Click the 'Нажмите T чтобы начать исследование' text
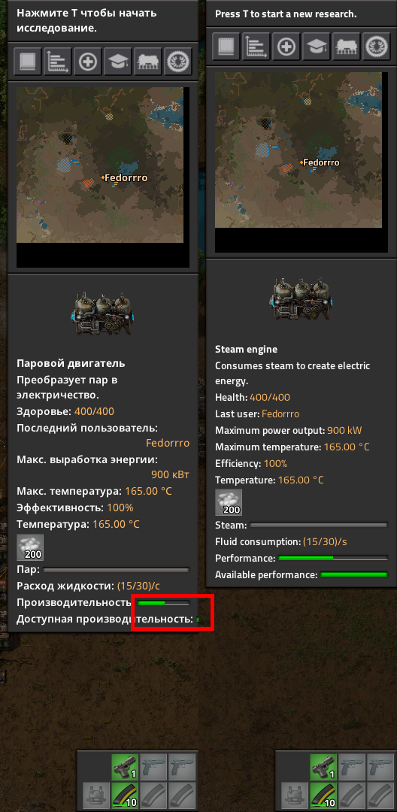This screenshot has width=397, height=812. pyautogui.click(x=86, y=20)
